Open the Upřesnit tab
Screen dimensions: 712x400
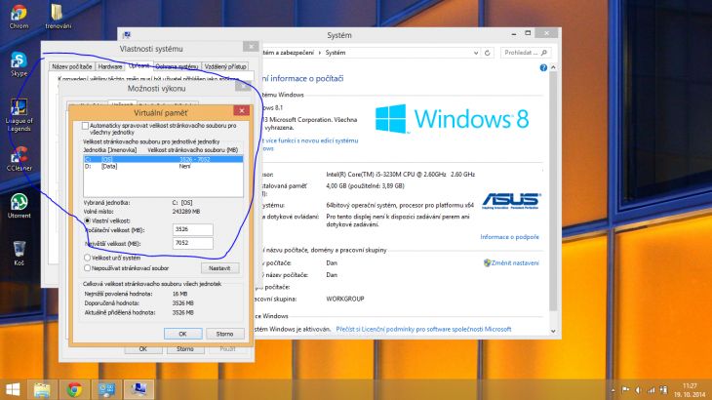coord(138,65)
